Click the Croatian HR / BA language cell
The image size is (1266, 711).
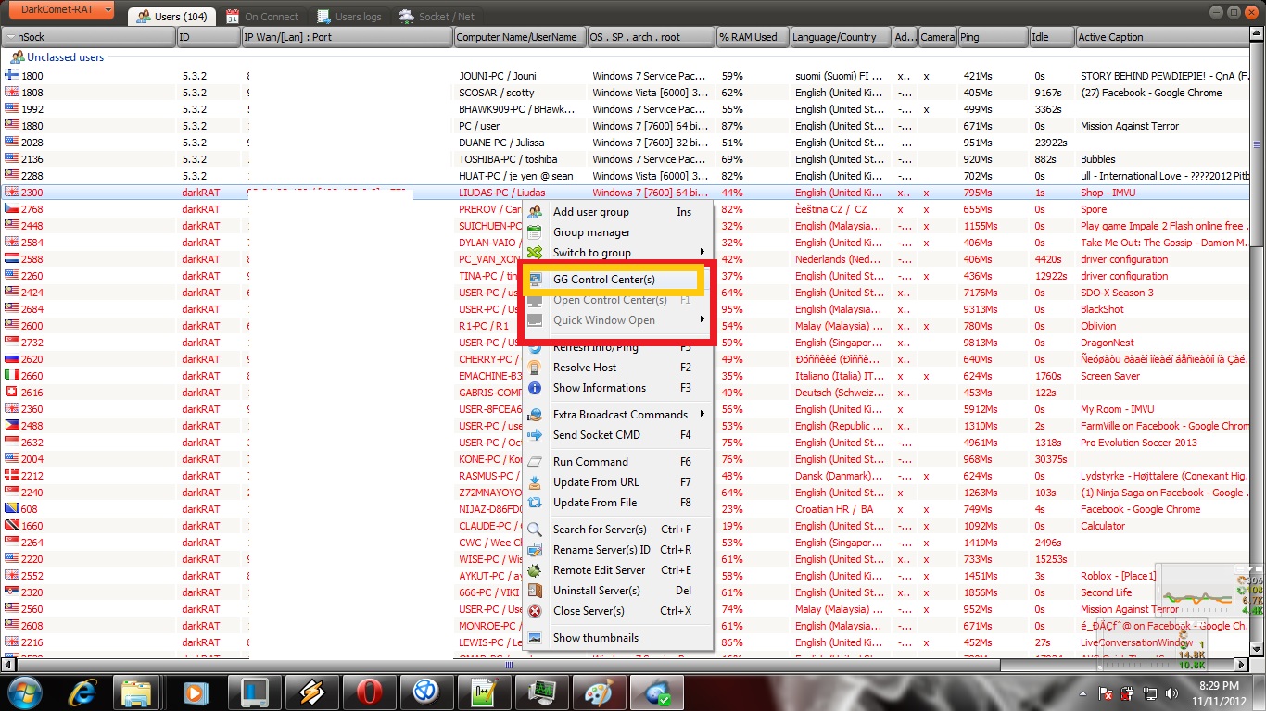834,509
